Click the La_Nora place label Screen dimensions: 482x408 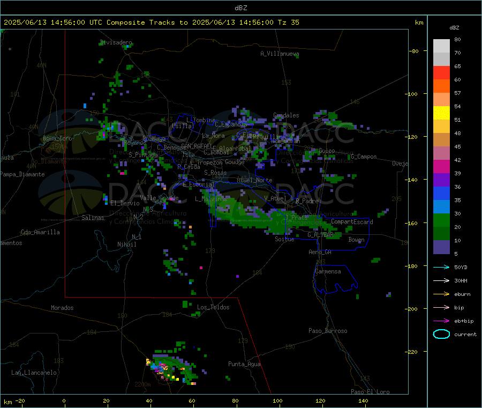[213, 136]
